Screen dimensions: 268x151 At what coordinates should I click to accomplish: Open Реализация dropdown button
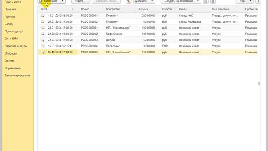point(52,1)
